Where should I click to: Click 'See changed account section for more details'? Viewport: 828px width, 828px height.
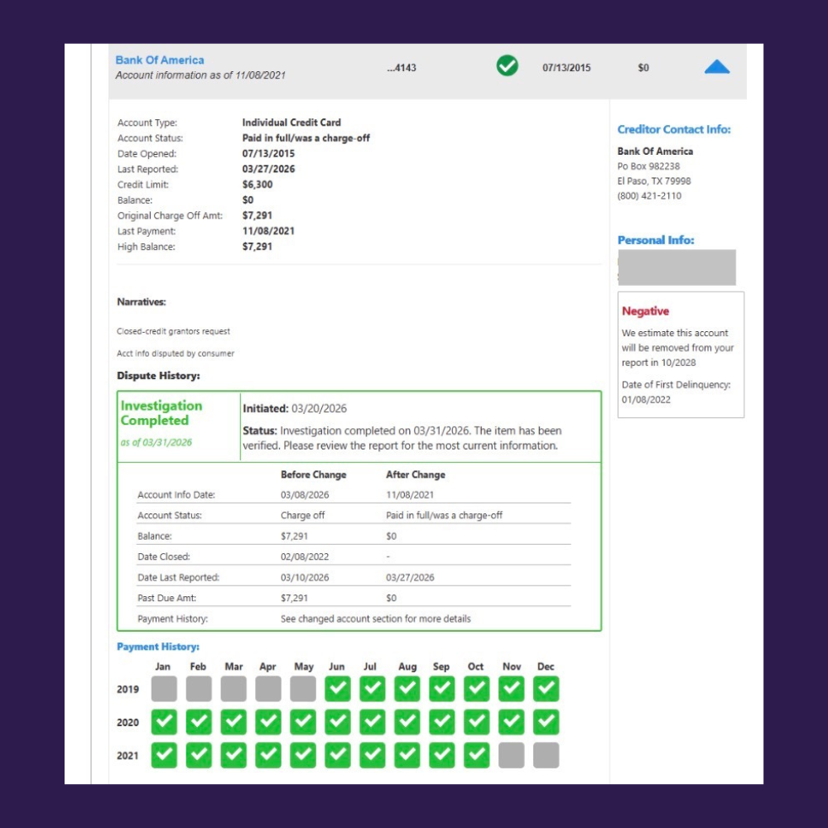(x=375, y=619)
